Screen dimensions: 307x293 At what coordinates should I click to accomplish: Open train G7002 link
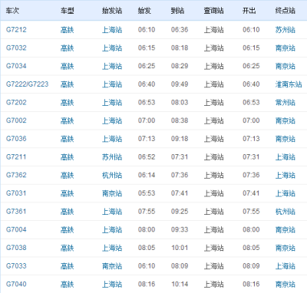click(x=16, y=120)
